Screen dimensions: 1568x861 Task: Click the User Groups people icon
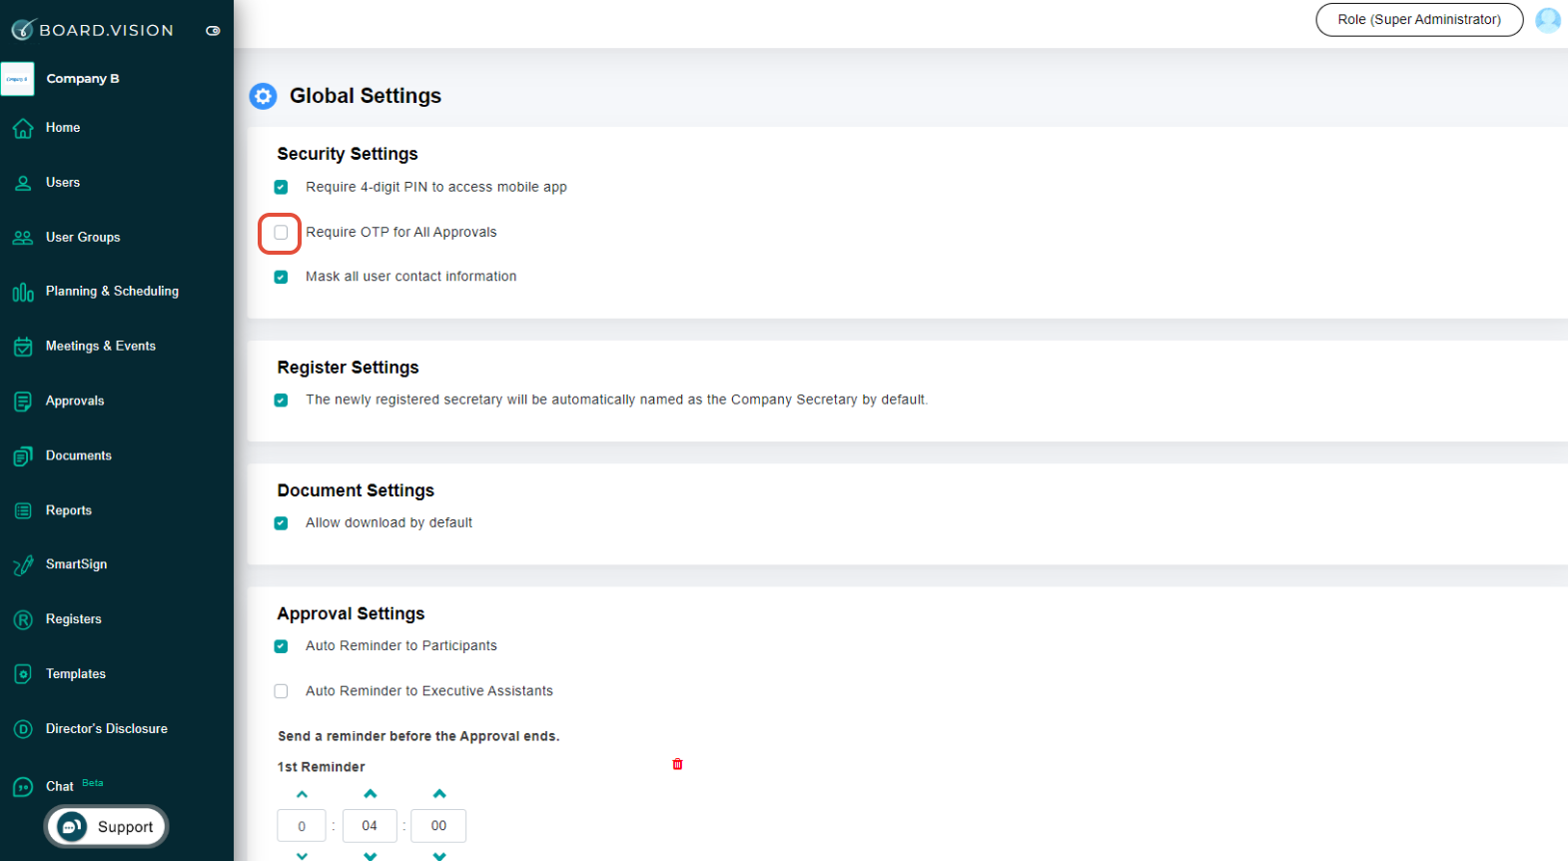(x=23, y=238)
